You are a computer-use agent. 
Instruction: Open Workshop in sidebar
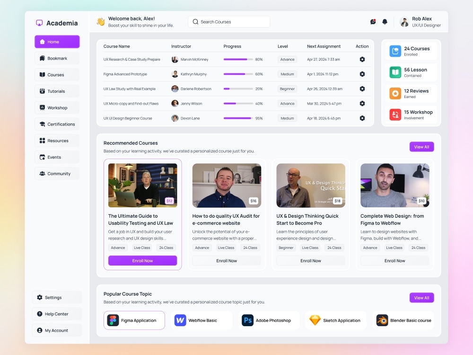(57, 108)
